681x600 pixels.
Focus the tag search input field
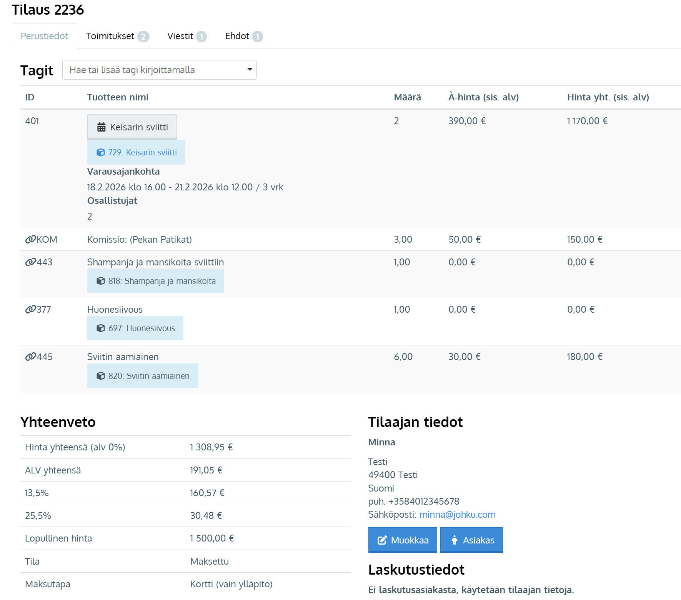154,70
